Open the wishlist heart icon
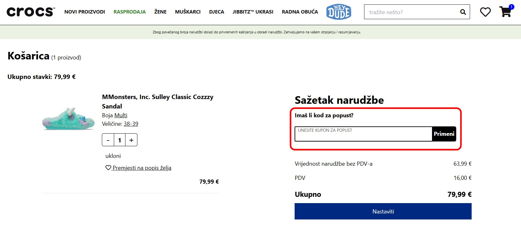521x227 pixels. 485,12
